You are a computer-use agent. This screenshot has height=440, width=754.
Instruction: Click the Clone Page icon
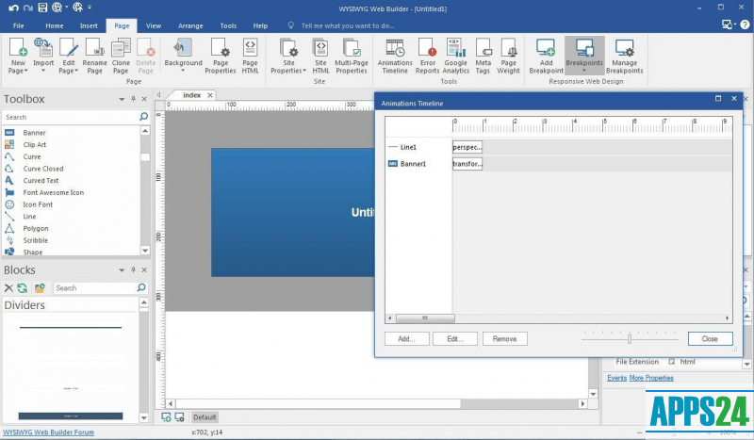121,55
